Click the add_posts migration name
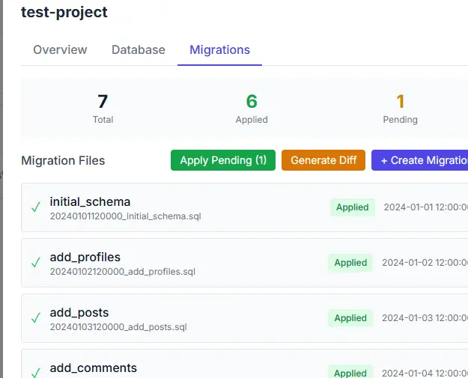The width and height of the screenshot is (468, 378). coord(79,313)
